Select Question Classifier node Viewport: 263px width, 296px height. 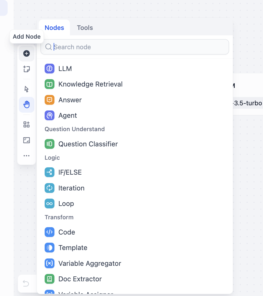point(88,144)
